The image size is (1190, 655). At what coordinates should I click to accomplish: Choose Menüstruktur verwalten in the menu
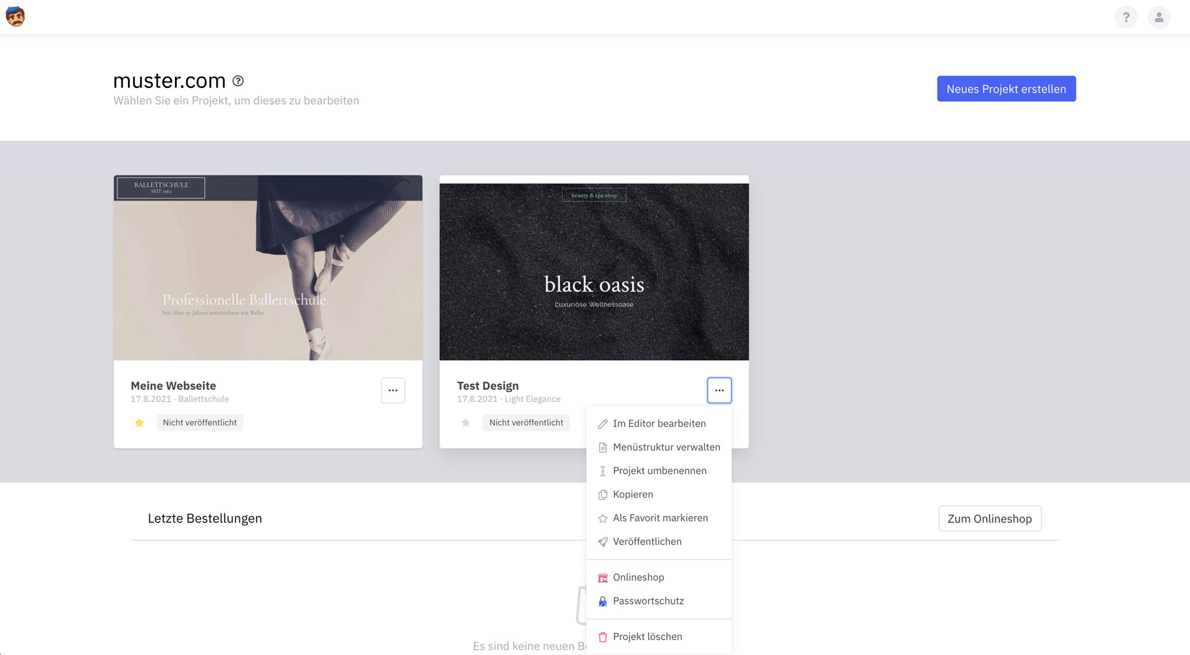(659, 448)
